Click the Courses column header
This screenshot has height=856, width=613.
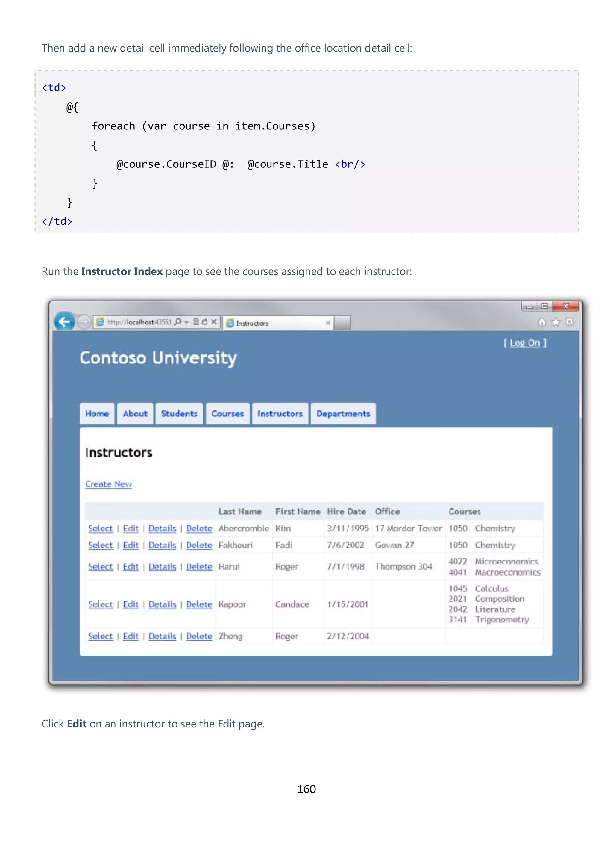click(465, 511)
